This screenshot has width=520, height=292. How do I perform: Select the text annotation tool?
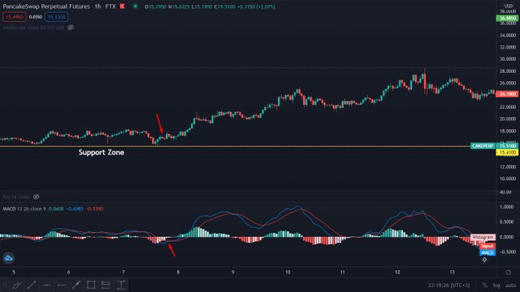pos(121,285)
